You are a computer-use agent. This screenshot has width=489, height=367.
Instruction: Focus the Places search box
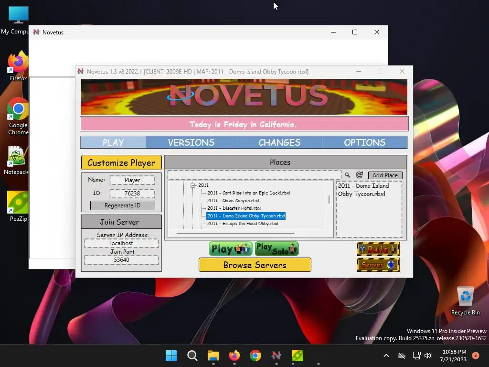pos(254,175)
